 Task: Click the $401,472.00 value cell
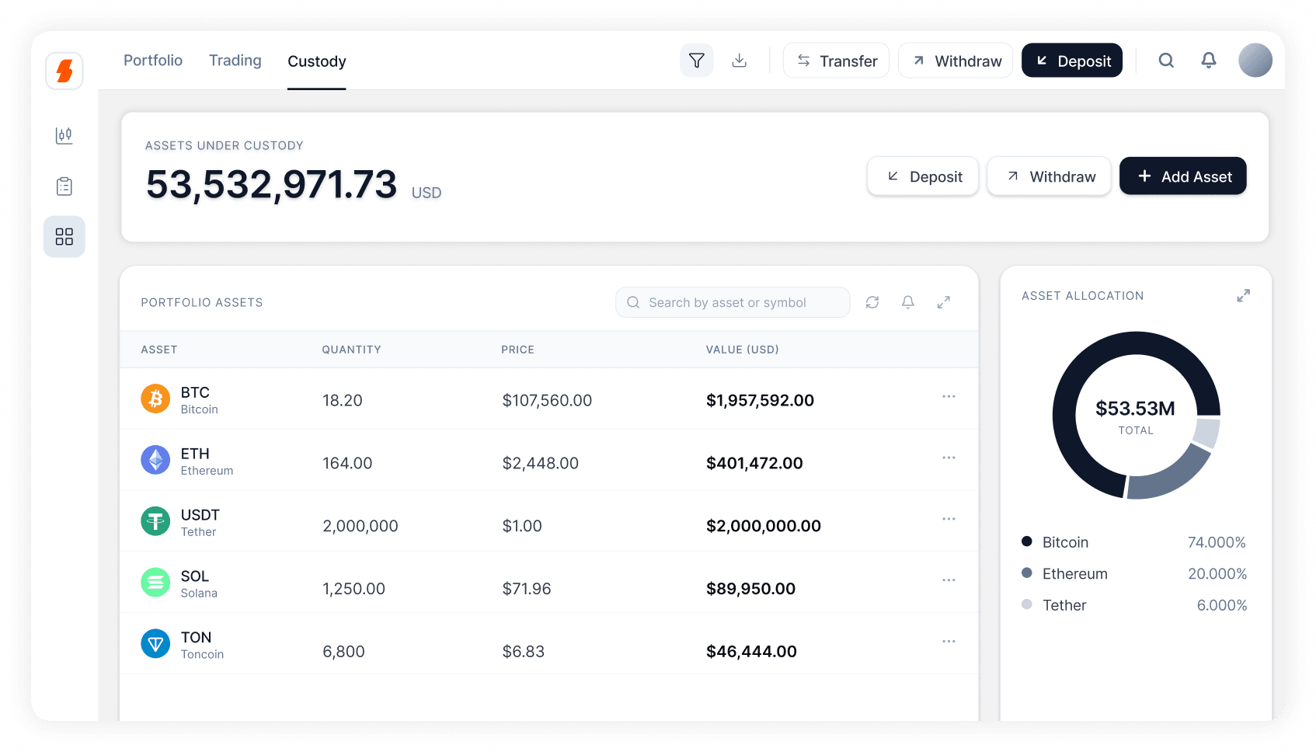754,463
